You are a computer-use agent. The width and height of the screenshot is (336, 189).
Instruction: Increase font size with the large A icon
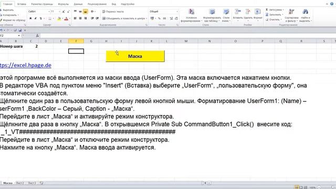pyautogui.click(x=64, y=12)
